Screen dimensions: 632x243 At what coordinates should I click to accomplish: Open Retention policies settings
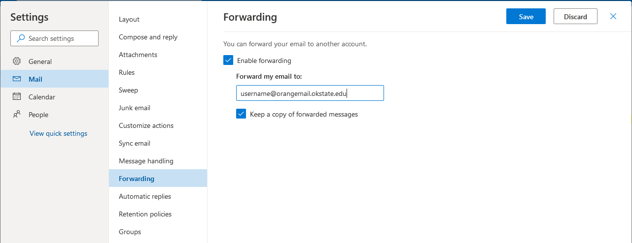158,214
